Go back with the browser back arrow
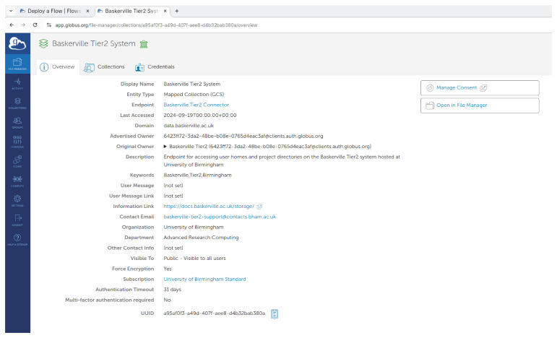This screenshot has width=557, height=338. click(x=12, y=25)
